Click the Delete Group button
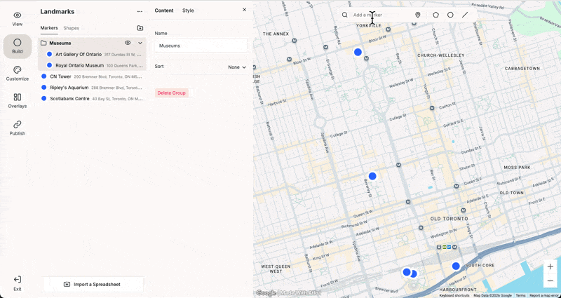561x298 pixels. (171, 93)
